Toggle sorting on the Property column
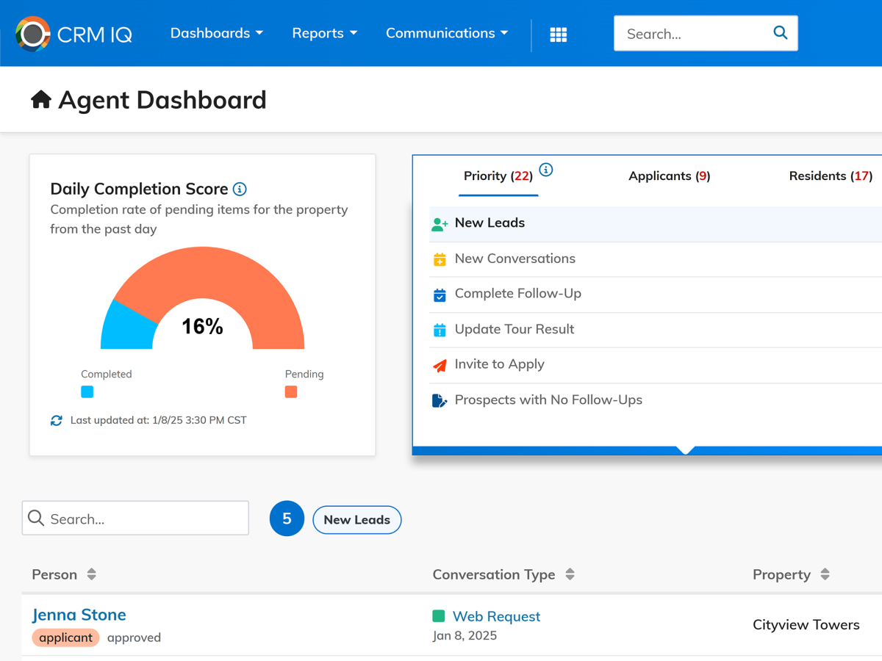The width and height of the screenshot is (882, 661). tap(825, 574)
